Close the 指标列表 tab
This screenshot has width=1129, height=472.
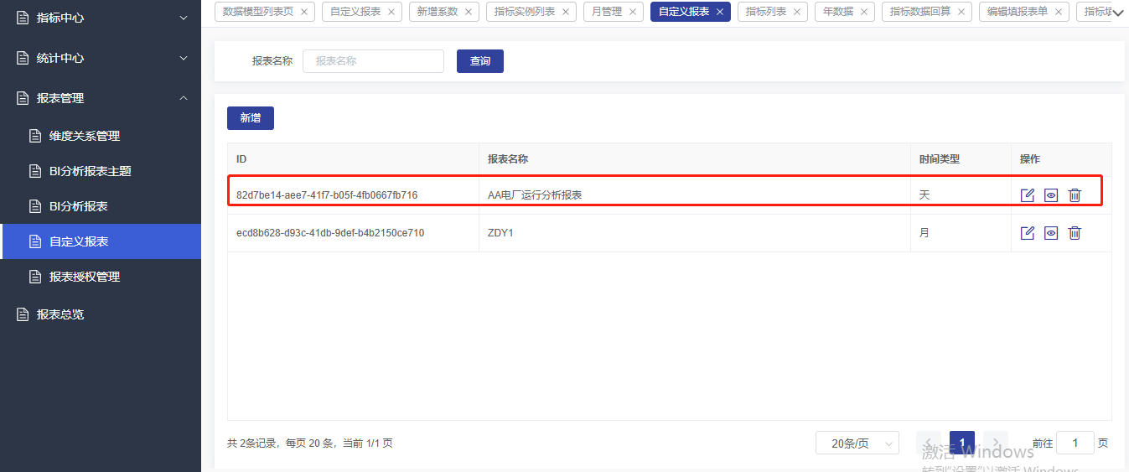797,12
